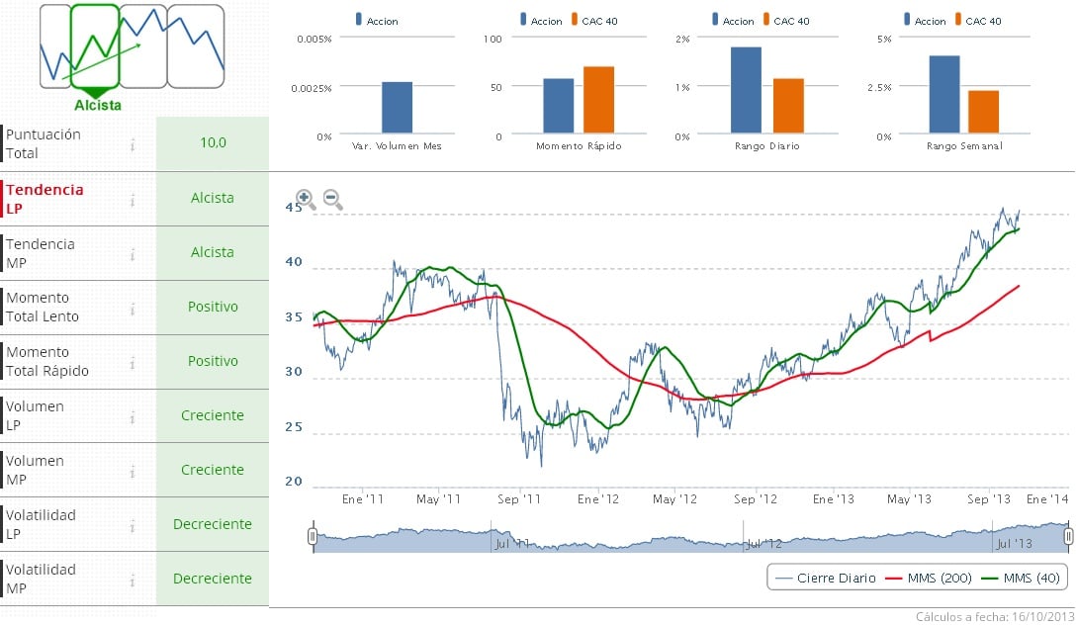Click the Volatilidad LP indicator label
Screen dimensions: 1077x627
coord(41,525)
